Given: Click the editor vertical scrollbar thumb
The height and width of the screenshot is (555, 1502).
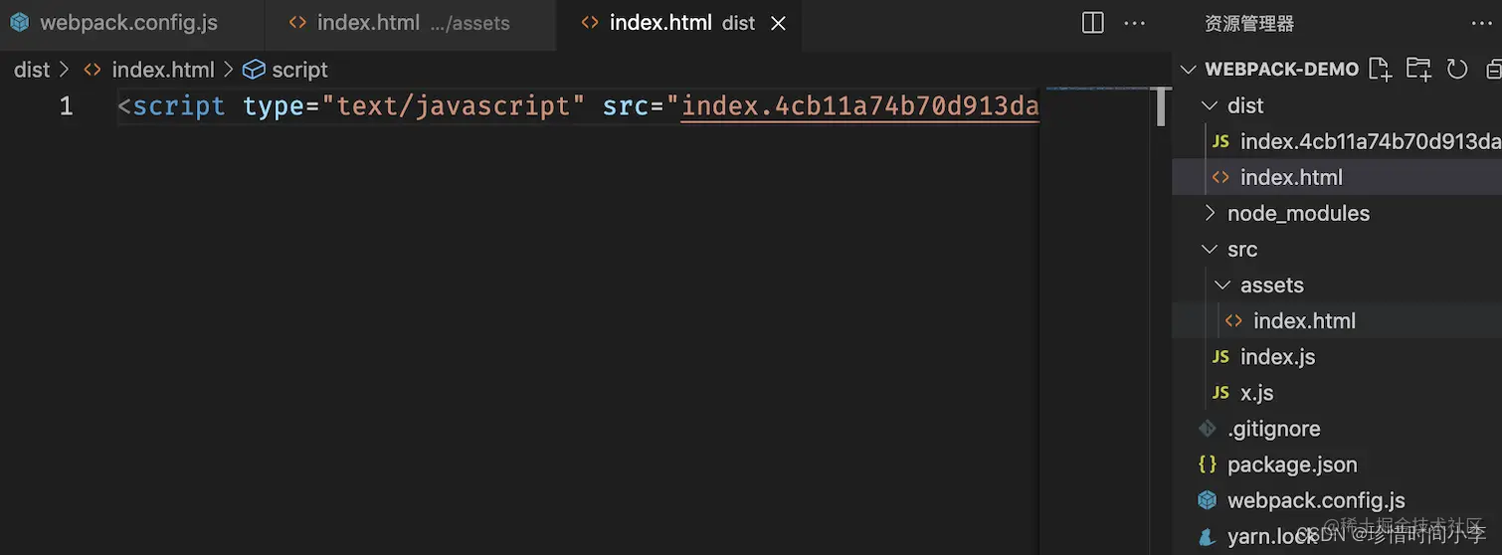Looking at the screenshot, I should point(1160,107).
